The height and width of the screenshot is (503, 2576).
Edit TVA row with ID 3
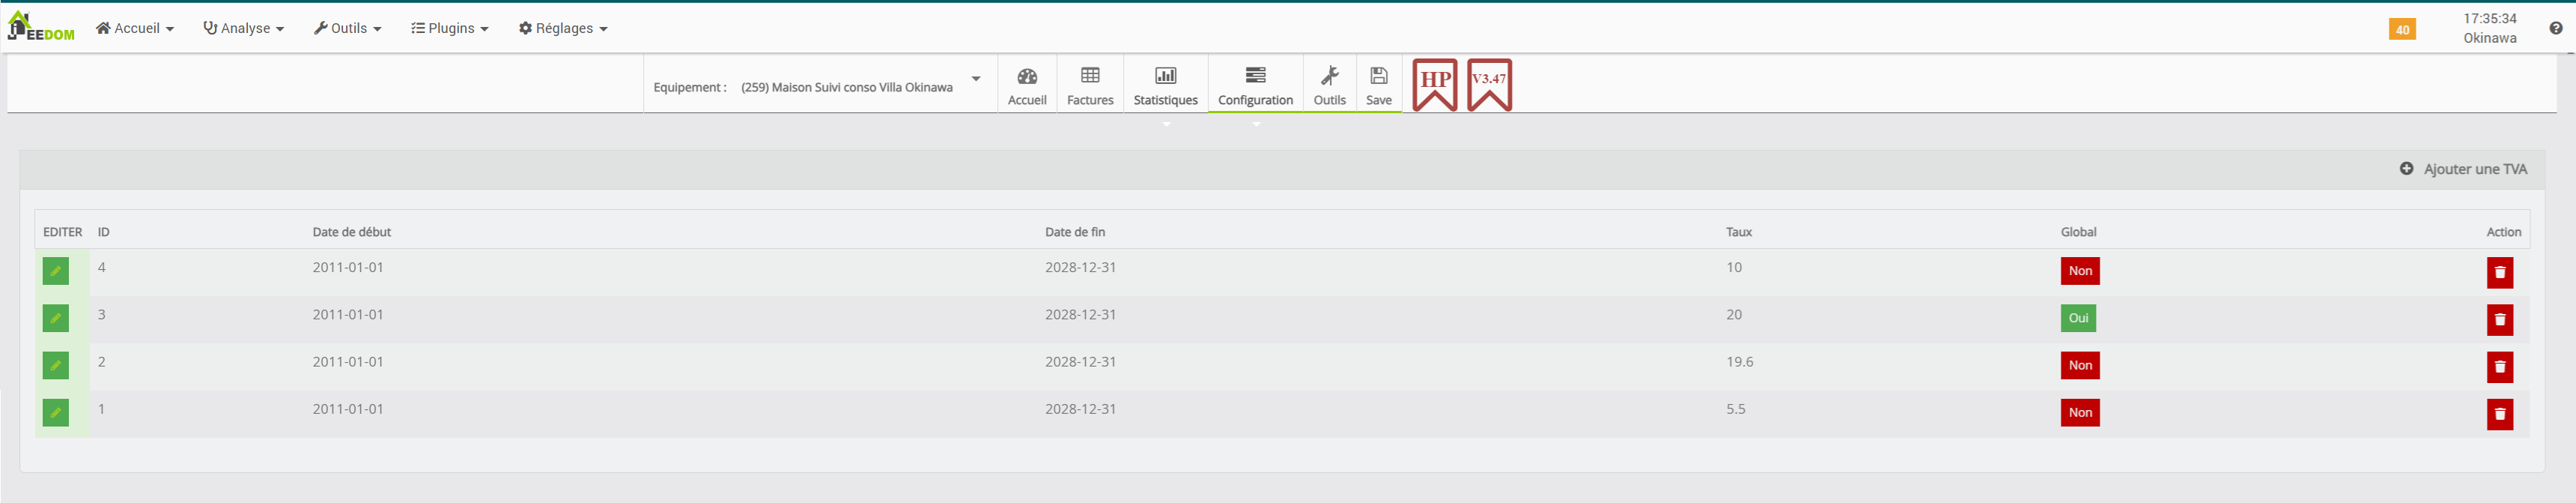(x=56, y=319)
